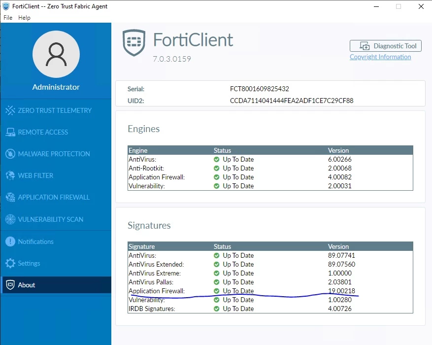Click Status header in Engines table

(x=222, y=150)
